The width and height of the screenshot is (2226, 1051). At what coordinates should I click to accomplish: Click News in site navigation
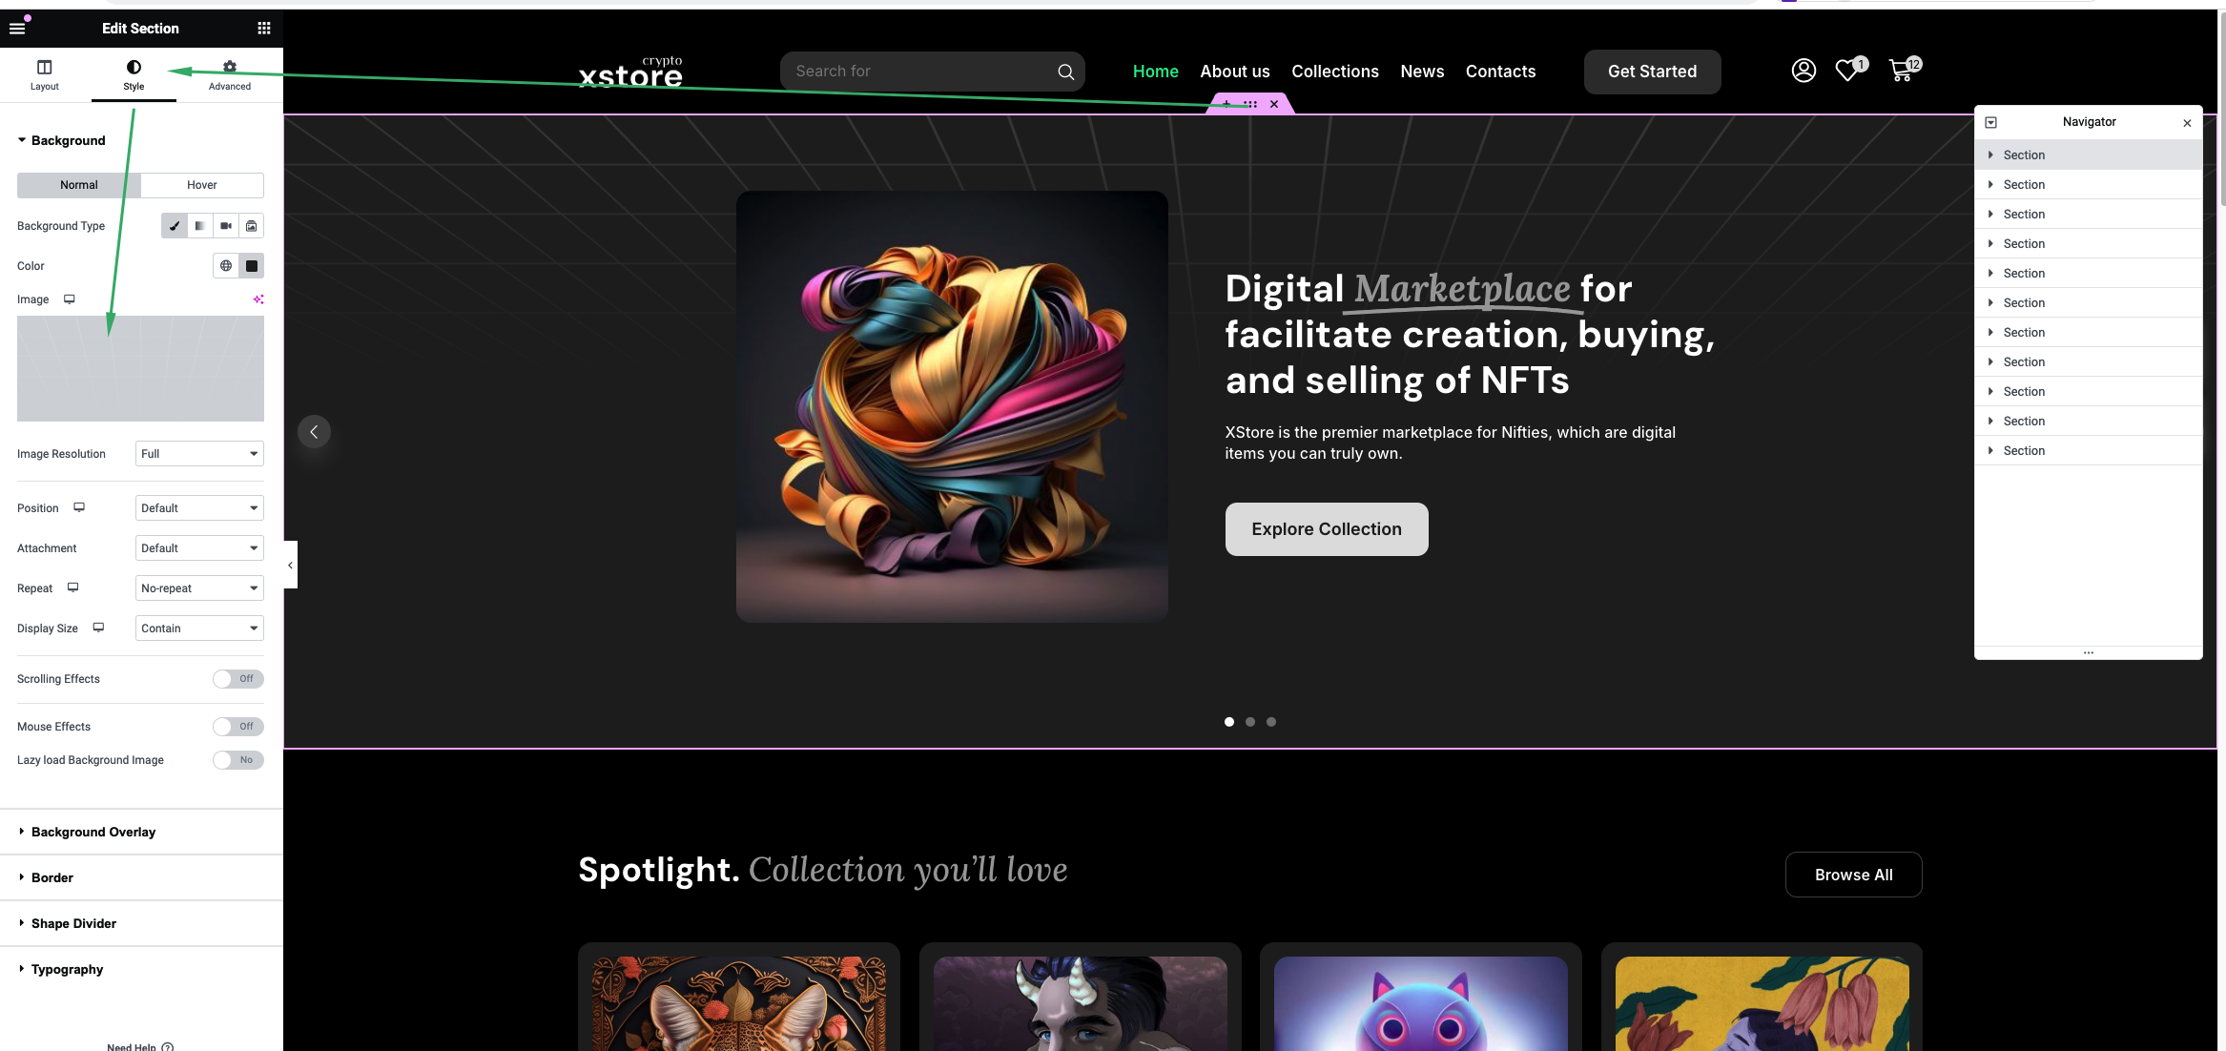click(x=1422, y=72)
